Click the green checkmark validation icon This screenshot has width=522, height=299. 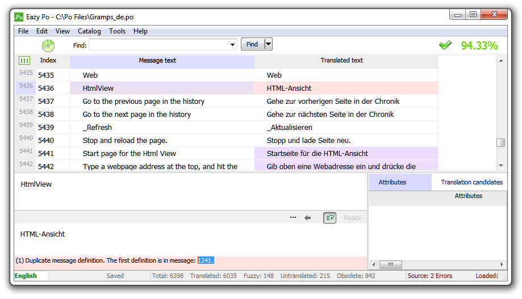click(445, 45)
